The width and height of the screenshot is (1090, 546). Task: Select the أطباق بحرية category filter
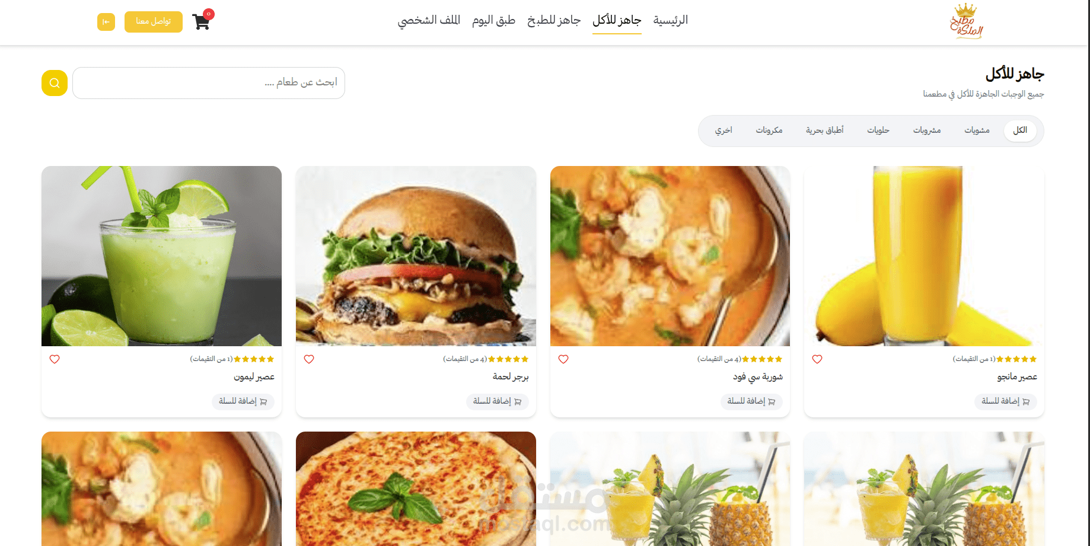tap(824, 130)
